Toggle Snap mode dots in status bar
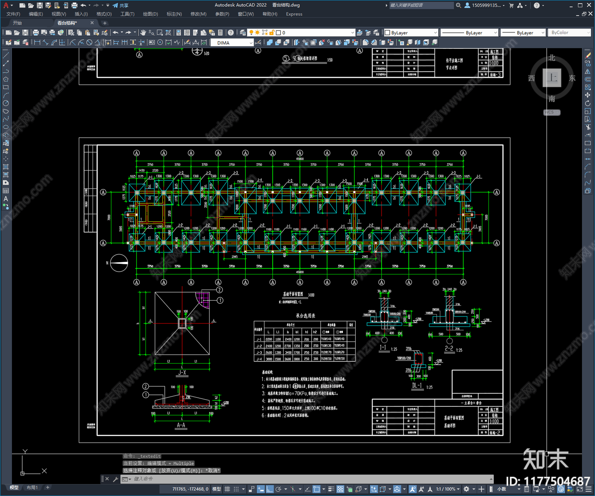 coord(236,489)
